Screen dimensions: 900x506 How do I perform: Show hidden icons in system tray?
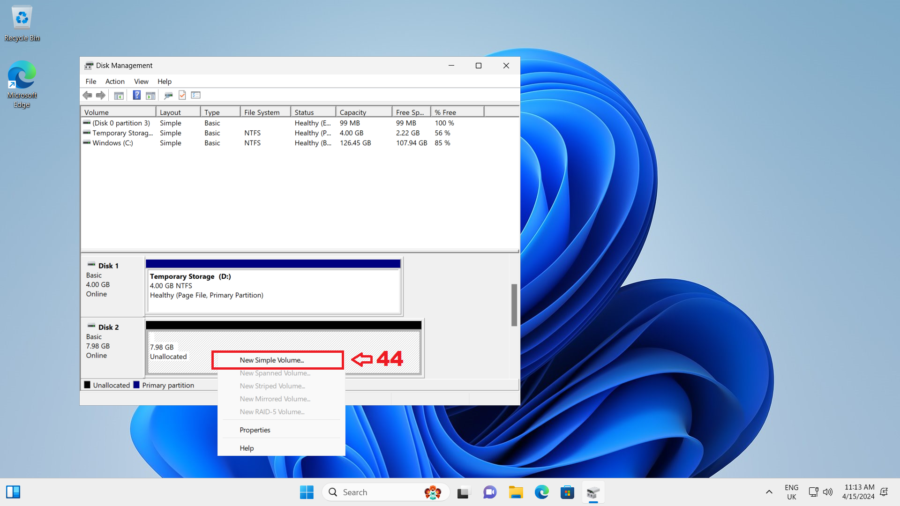click(x=769, y=492)
